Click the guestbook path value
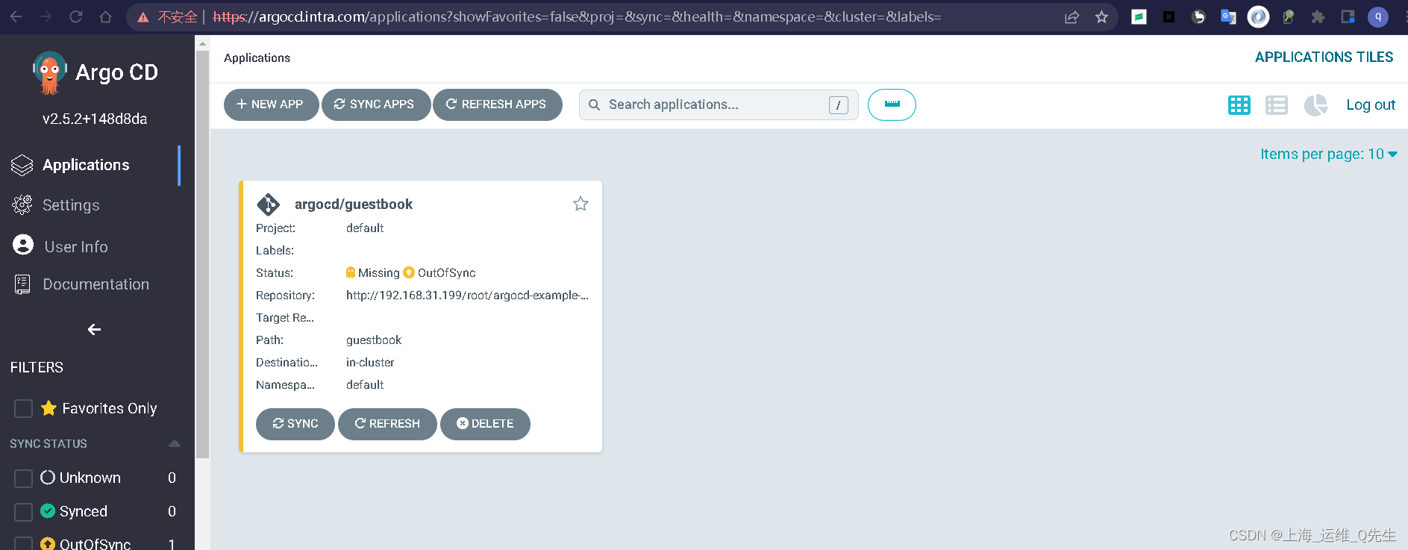 pos(374,340)
